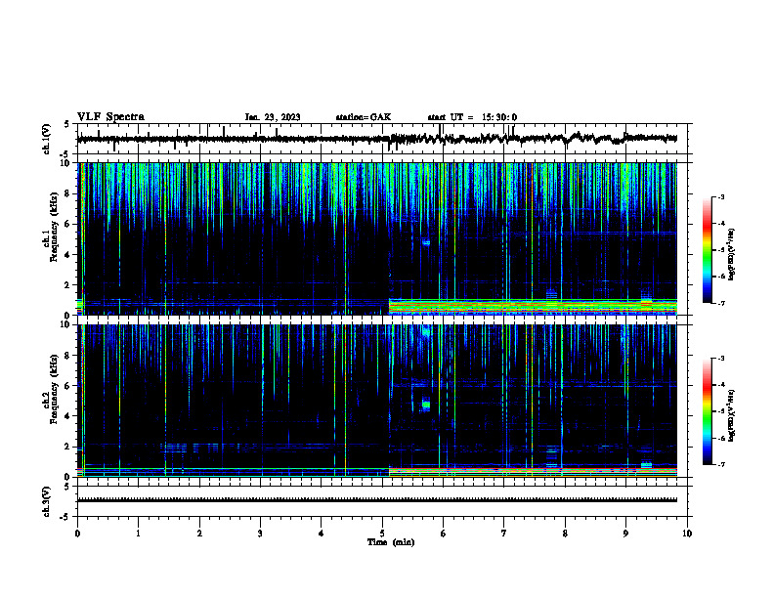The image size is (774, 598).
Task: Click the log(PSD) units label beside ch.1 colorbar
Action: 732,254
